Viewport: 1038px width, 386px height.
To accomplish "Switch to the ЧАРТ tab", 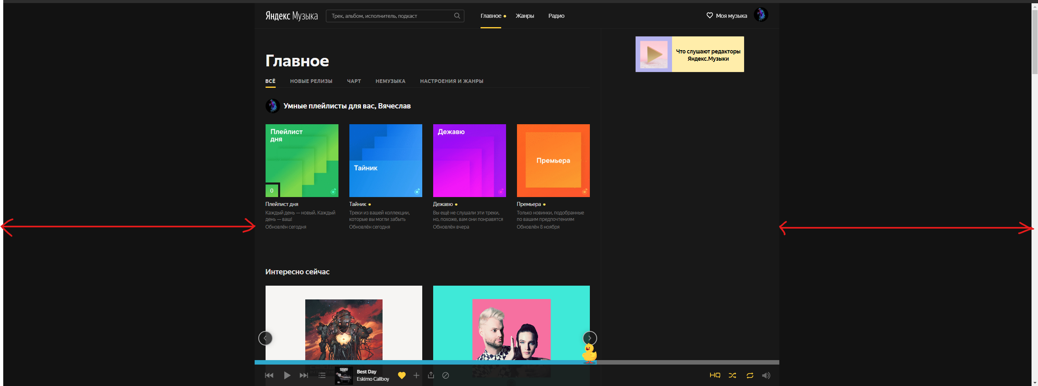I will coord(354,81).
